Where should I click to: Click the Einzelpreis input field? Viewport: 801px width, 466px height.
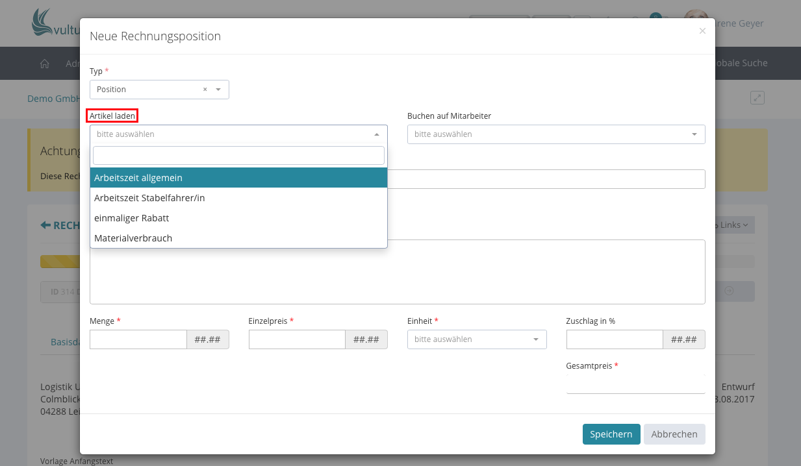coord(297,339)
